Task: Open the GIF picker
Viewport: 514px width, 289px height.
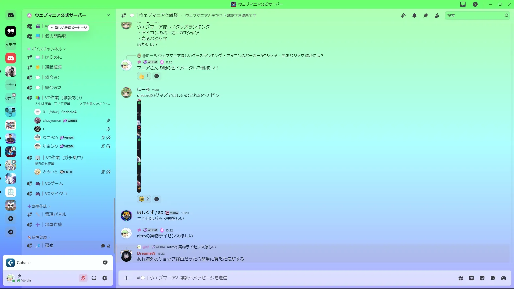Action: pyautogui.click(x=471, y=278)
